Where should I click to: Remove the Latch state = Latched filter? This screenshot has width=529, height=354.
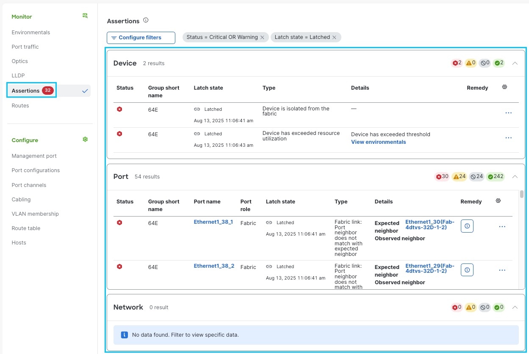pos(334,37)
